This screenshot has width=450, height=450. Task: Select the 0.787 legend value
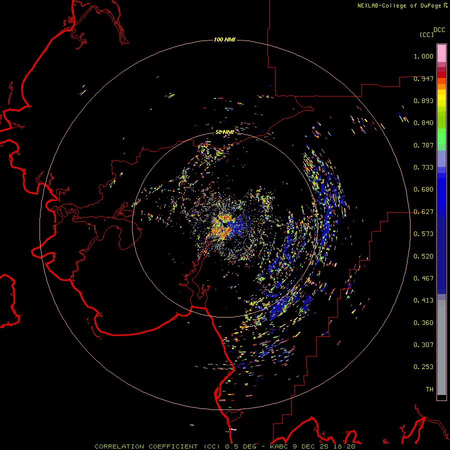[x=423, y=145]
